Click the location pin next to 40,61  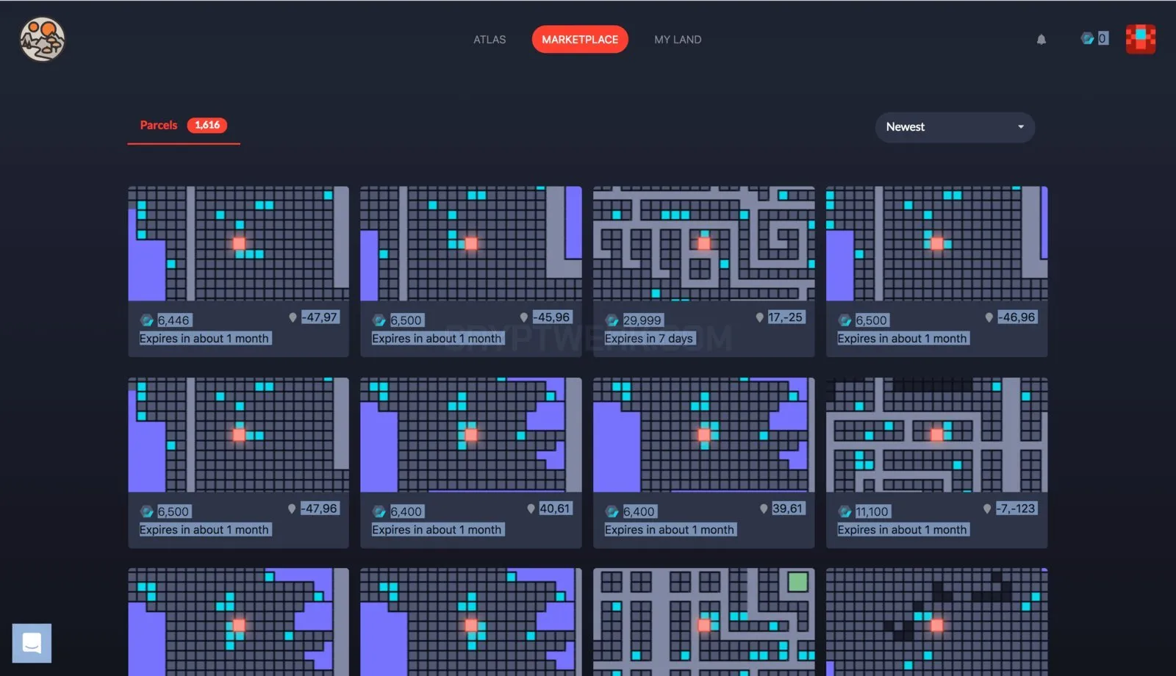pos(531,508)
